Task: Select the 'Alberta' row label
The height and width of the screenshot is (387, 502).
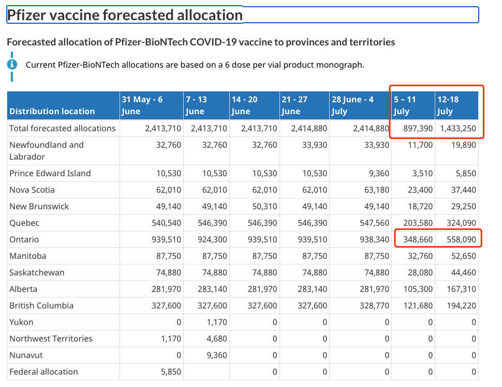Action: click(23, 289)
